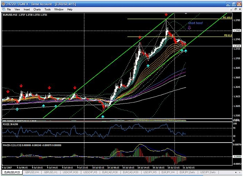
Task: Open the Window menu
Action: coord(59,9)
